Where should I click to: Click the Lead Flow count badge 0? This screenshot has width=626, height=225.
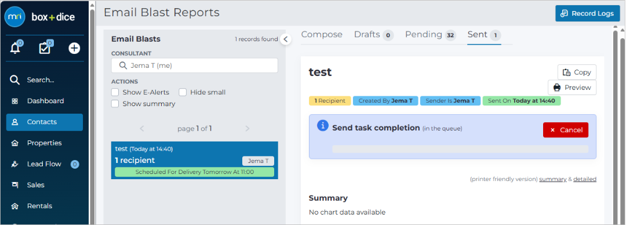coord(75,164)
